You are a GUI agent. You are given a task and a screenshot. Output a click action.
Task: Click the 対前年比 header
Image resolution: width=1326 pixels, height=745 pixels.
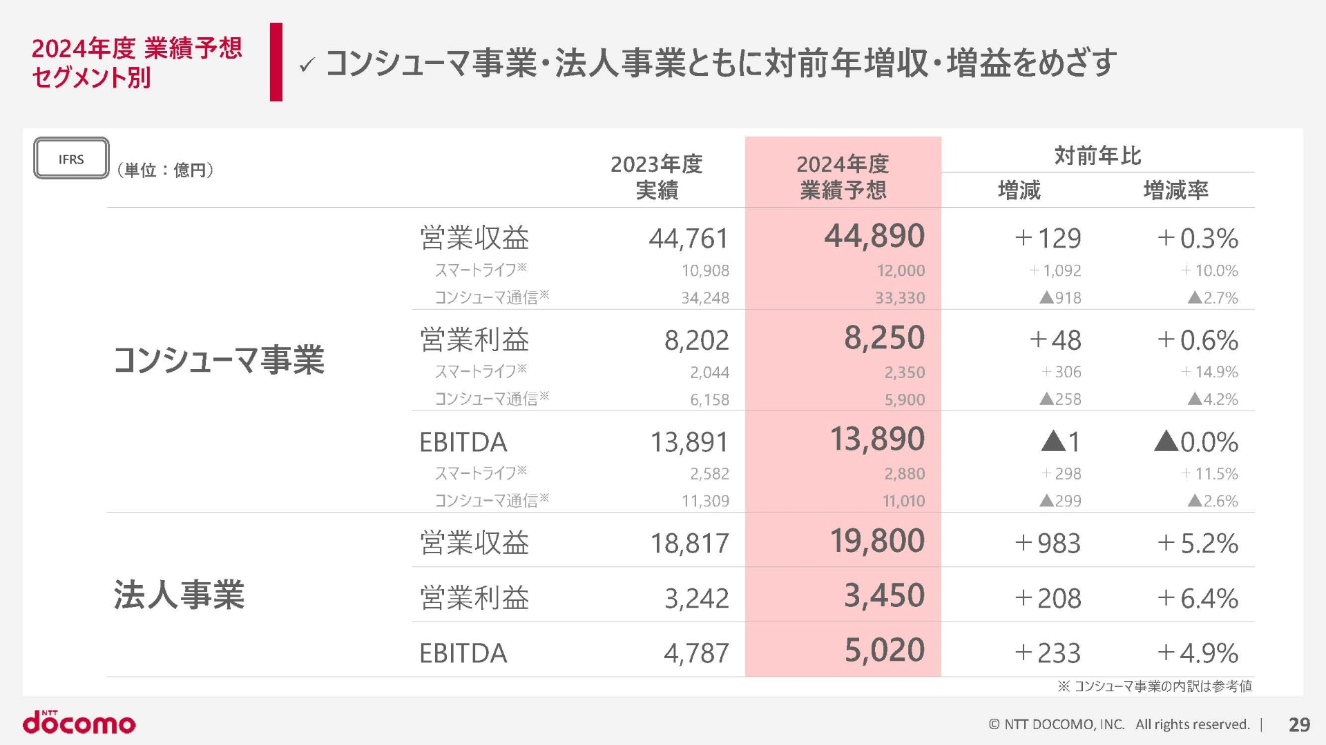click(1097, 156)
